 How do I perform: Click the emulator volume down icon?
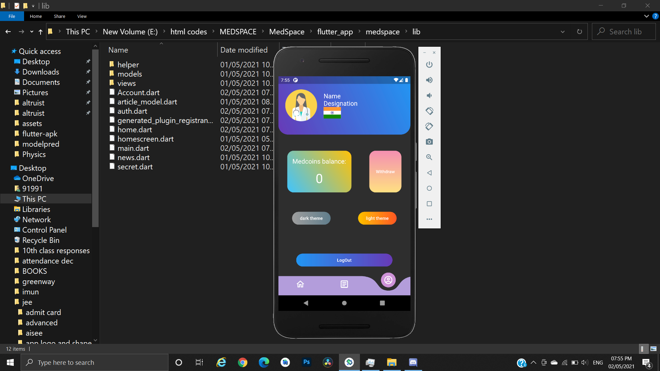tap(429, 95)
